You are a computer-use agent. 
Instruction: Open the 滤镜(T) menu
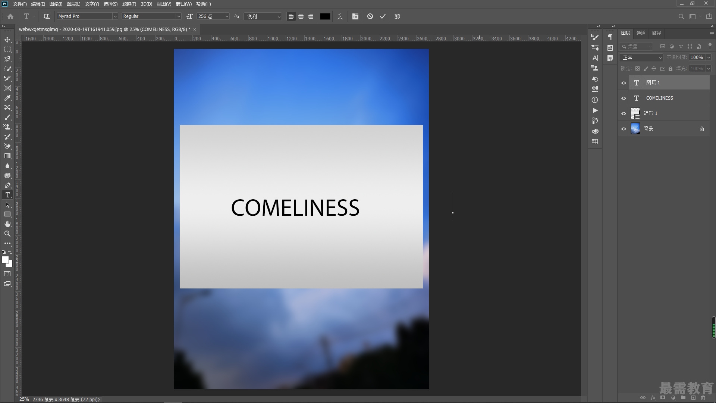pos(129,4)
